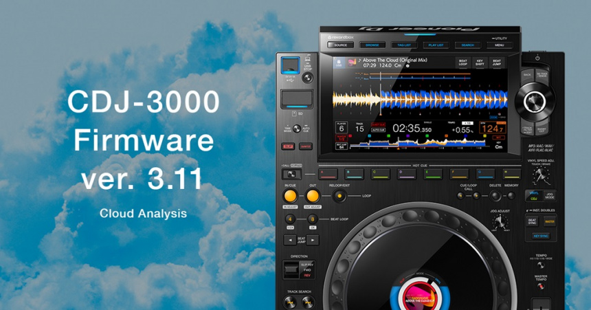Tap the track info icon beside Cm
Viewport: 591px width, 310px height.
point(408,65)
